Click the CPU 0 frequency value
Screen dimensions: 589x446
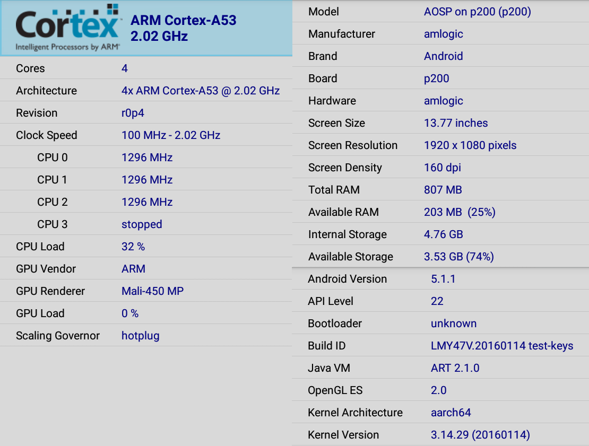[x=147, y=158]
